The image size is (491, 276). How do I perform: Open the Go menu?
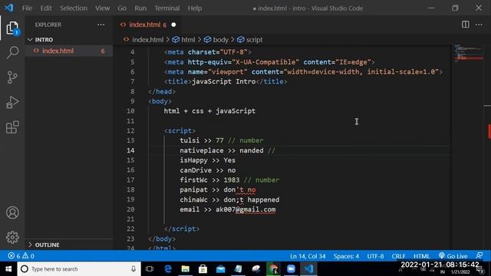122,8
